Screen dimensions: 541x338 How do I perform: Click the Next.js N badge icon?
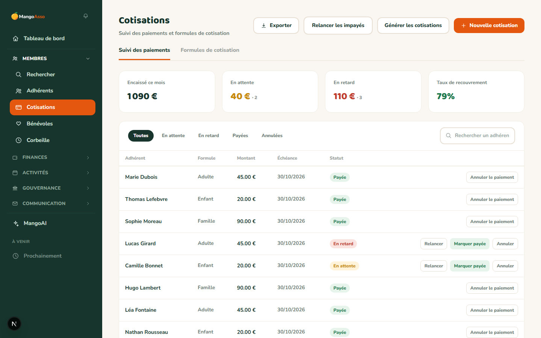pos(14,324)
